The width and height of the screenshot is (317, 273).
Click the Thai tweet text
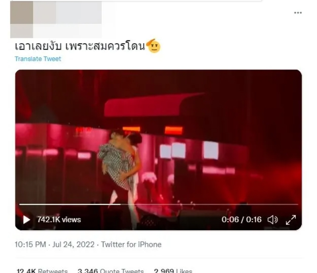80,46
